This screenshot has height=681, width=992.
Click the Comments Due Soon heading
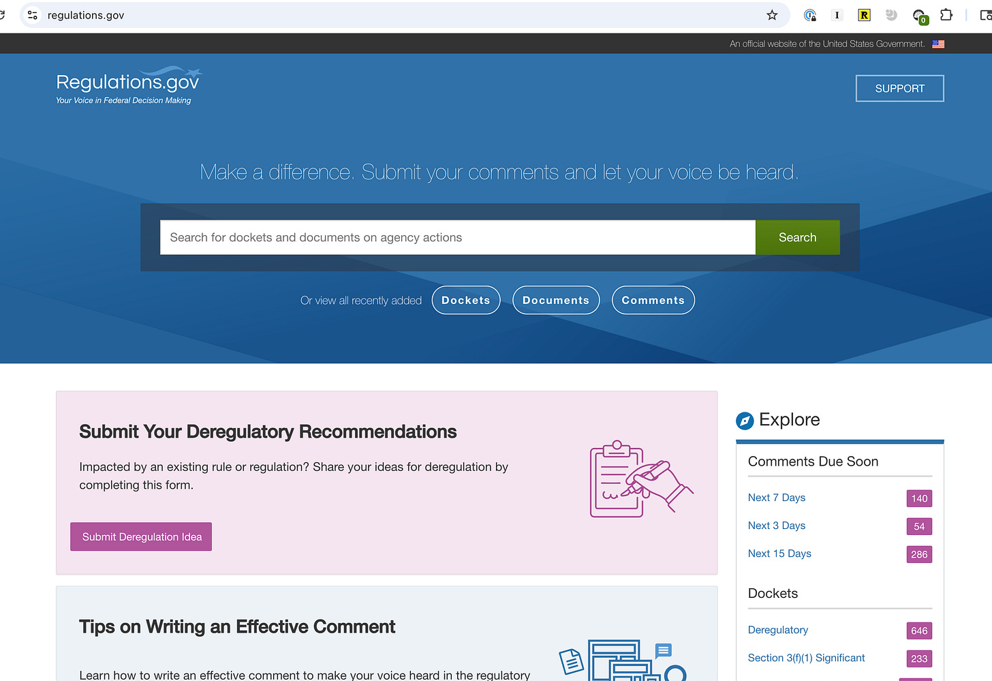(813, 461)
